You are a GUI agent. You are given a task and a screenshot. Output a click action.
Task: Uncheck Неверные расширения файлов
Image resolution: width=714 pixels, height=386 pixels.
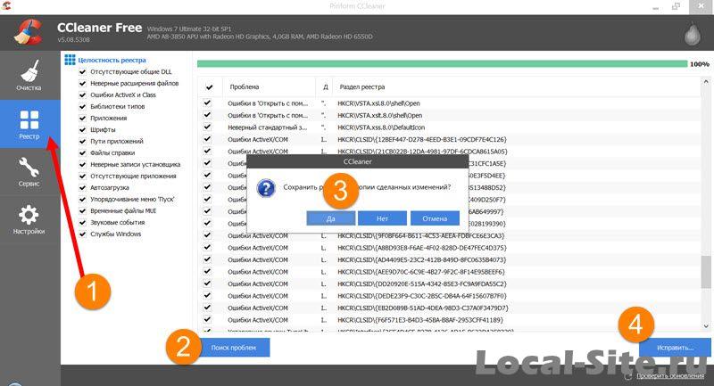pyautogui.click(x=82, y=83)
